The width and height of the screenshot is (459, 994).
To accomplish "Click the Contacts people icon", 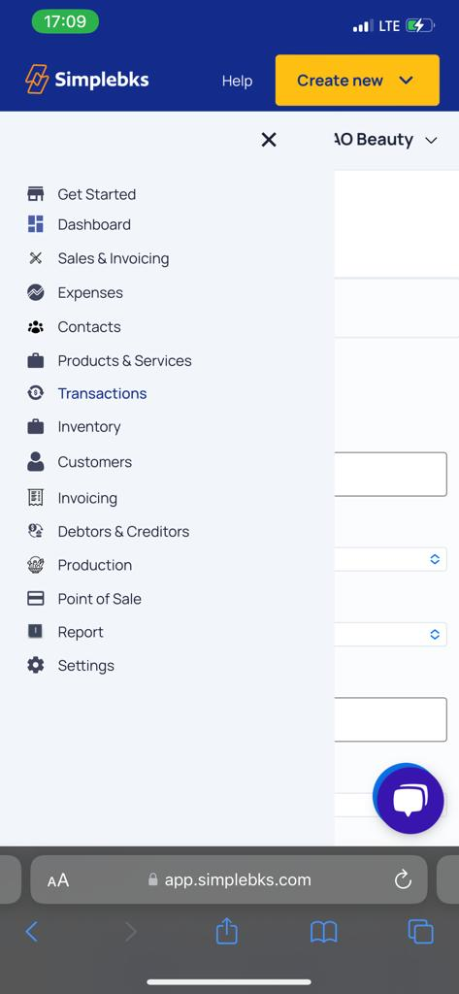I will coord(36,327).
